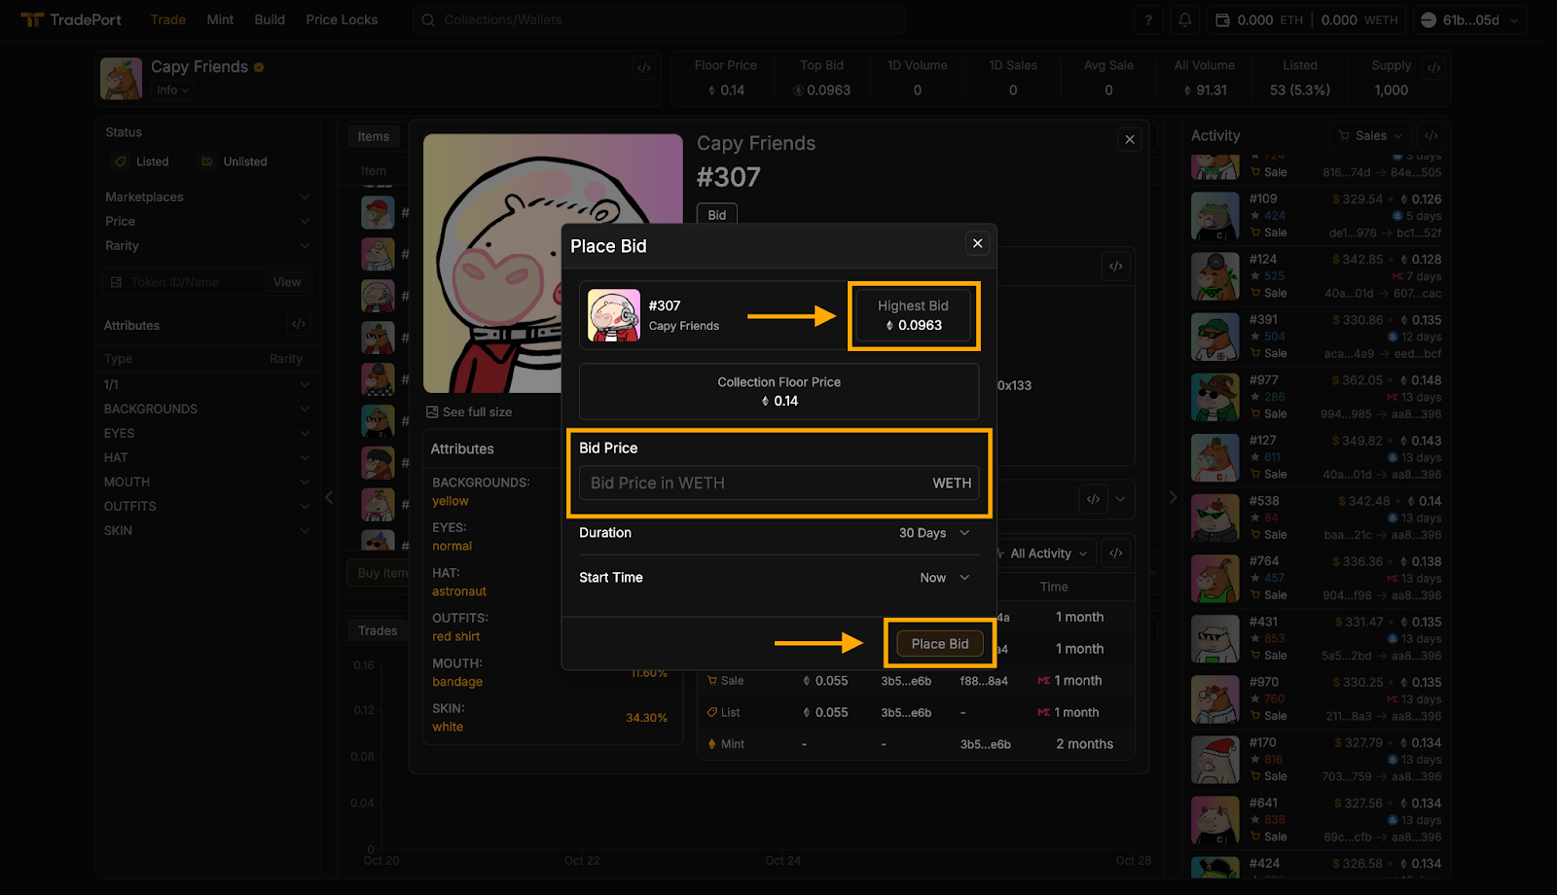Click the TradePort logo
1557x895 pixels.
[72, 19]
